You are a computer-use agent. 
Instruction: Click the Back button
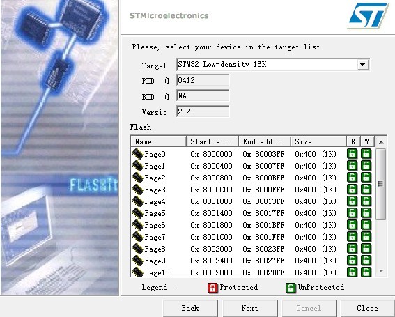pos(190,308)
